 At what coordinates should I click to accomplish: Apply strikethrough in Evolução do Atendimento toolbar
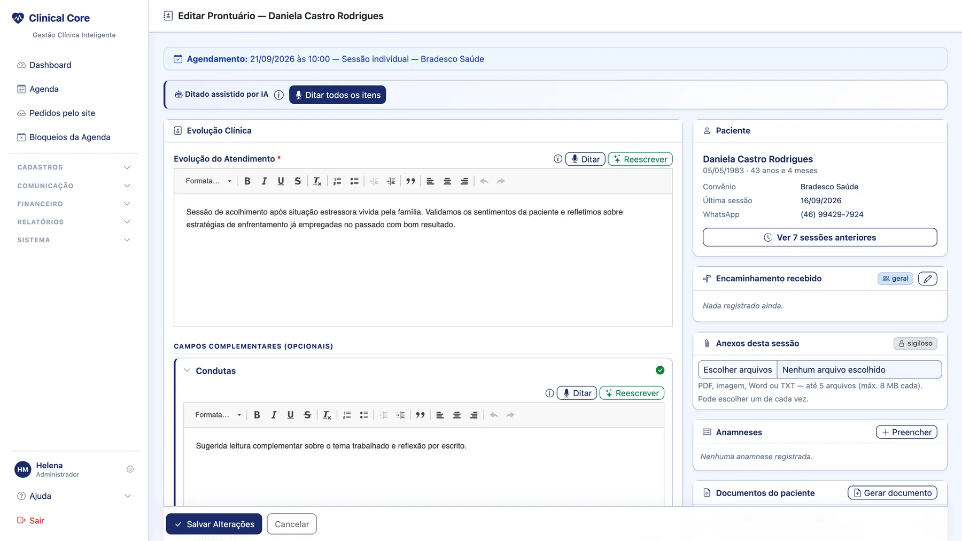click(298, 181)
